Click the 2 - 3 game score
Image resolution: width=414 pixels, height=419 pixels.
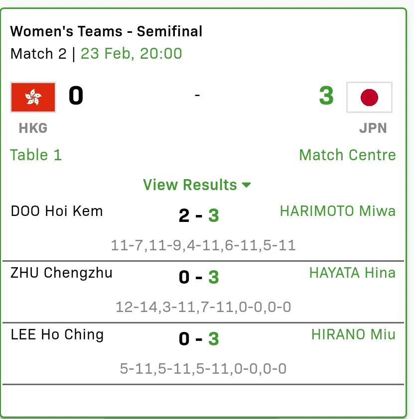[199, 215]
